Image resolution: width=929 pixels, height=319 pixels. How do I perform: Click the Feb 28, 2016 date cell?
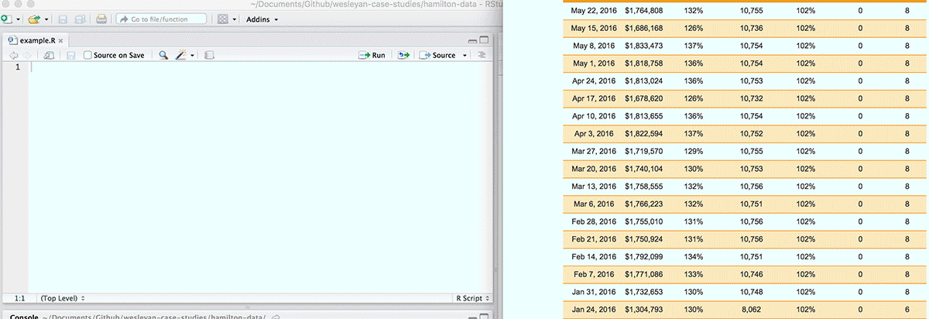[x=593, y=221]
